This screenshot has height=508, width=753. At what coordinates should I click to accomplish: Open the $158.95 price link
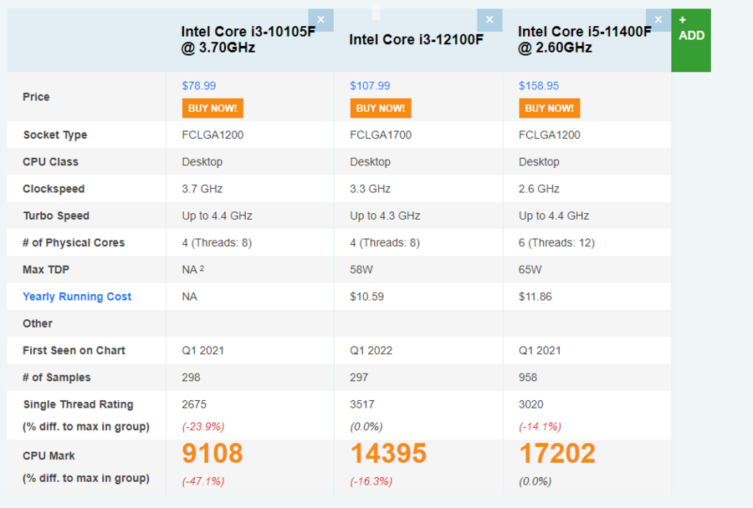[x=539, y=86]
